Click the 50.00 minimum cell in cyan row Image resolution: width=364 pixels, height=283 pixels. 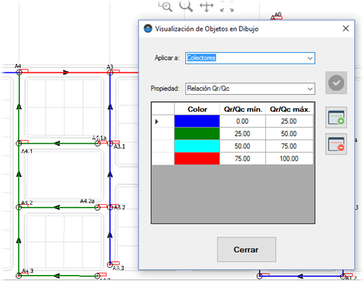click(x=243, y=146)
